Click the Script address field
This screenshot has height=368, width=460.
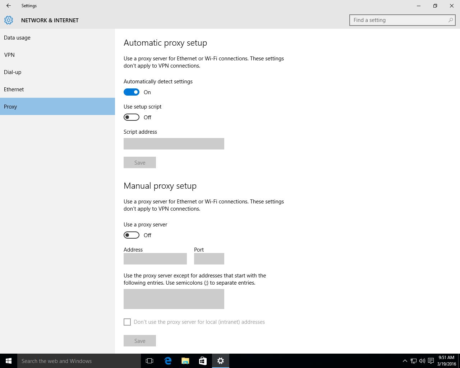tap(174, 144)
